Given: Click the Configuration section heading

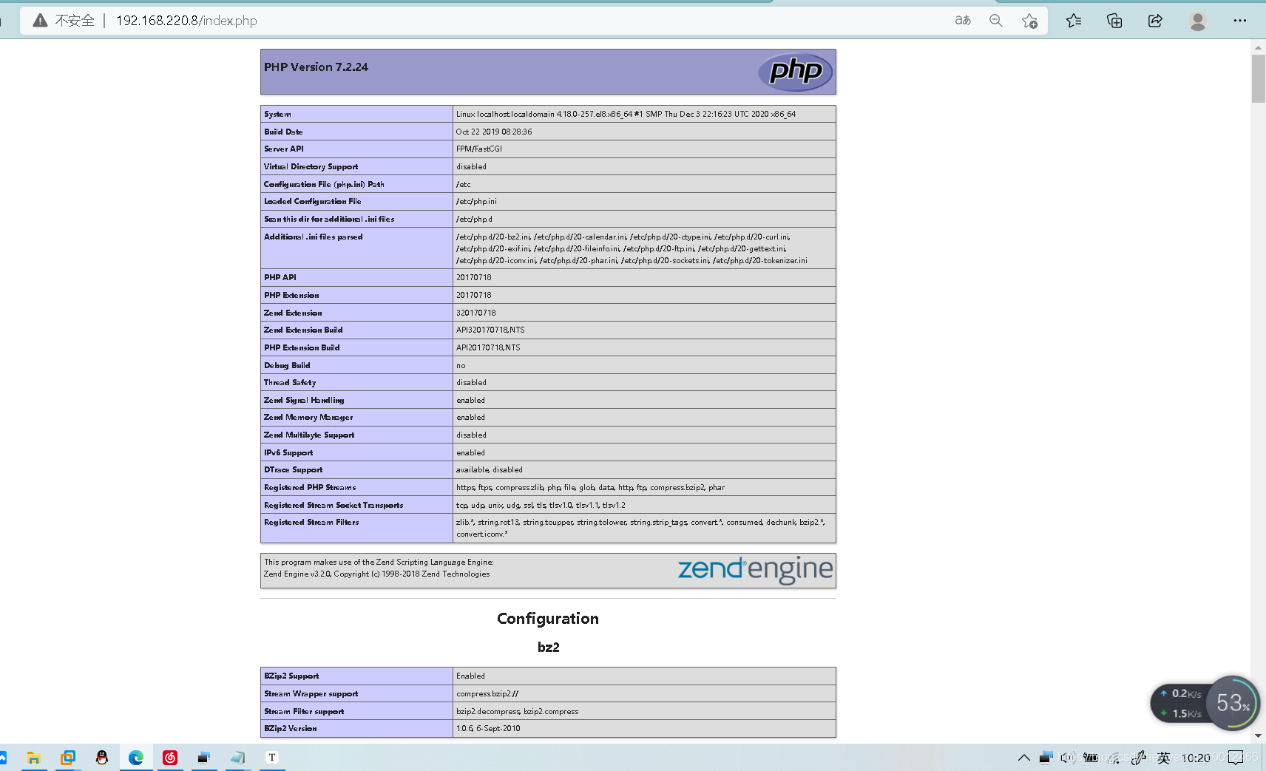Looking at the screenshot, I should (548, 619).
